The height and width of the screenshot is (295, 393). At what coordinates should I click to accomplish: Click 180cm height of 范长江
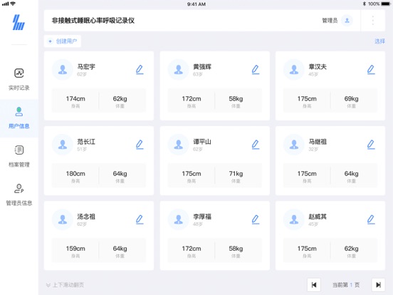click(75, 174)
